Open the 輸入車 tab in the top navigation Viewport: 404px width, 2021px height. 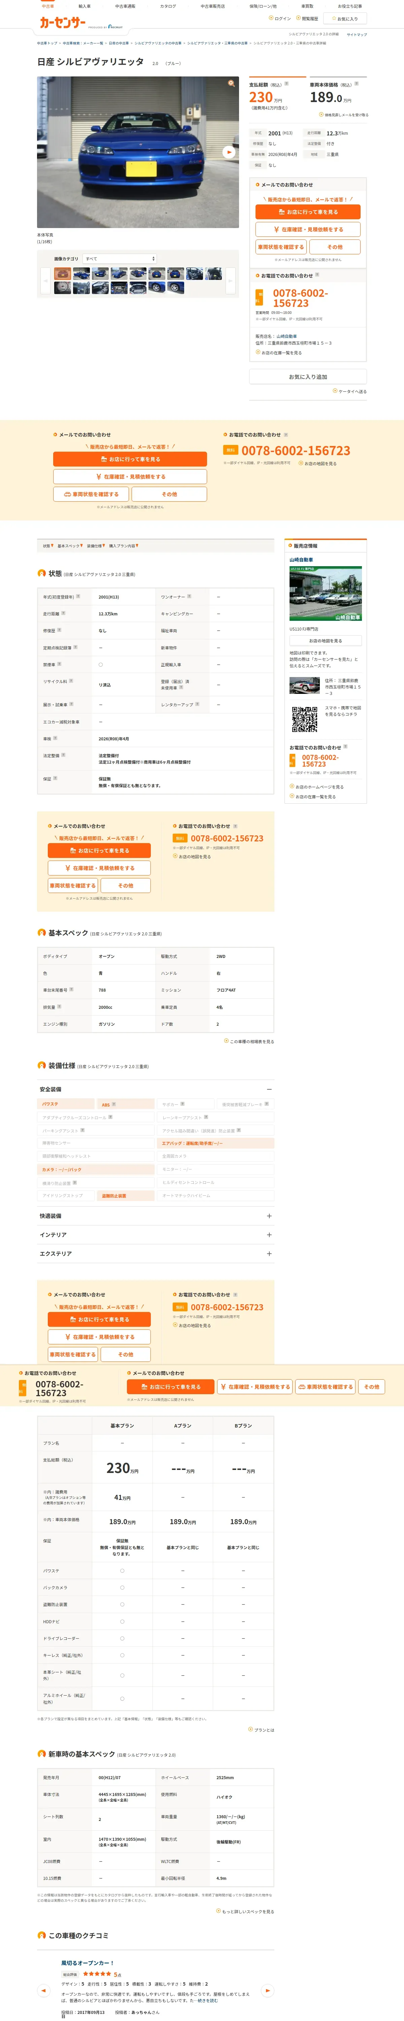85,6
